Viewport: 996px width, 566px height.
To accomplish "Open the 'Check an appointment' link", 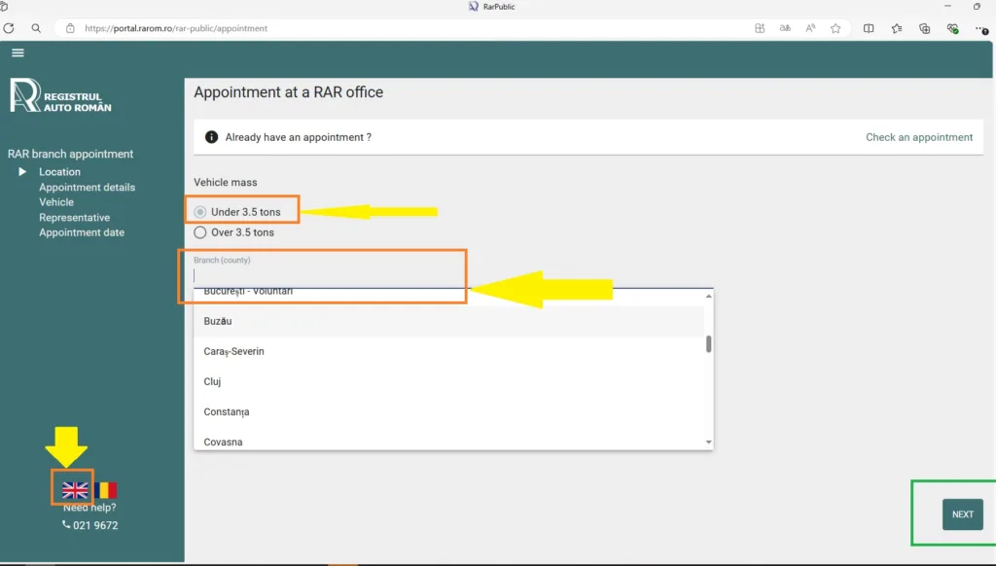I will 919,137.
